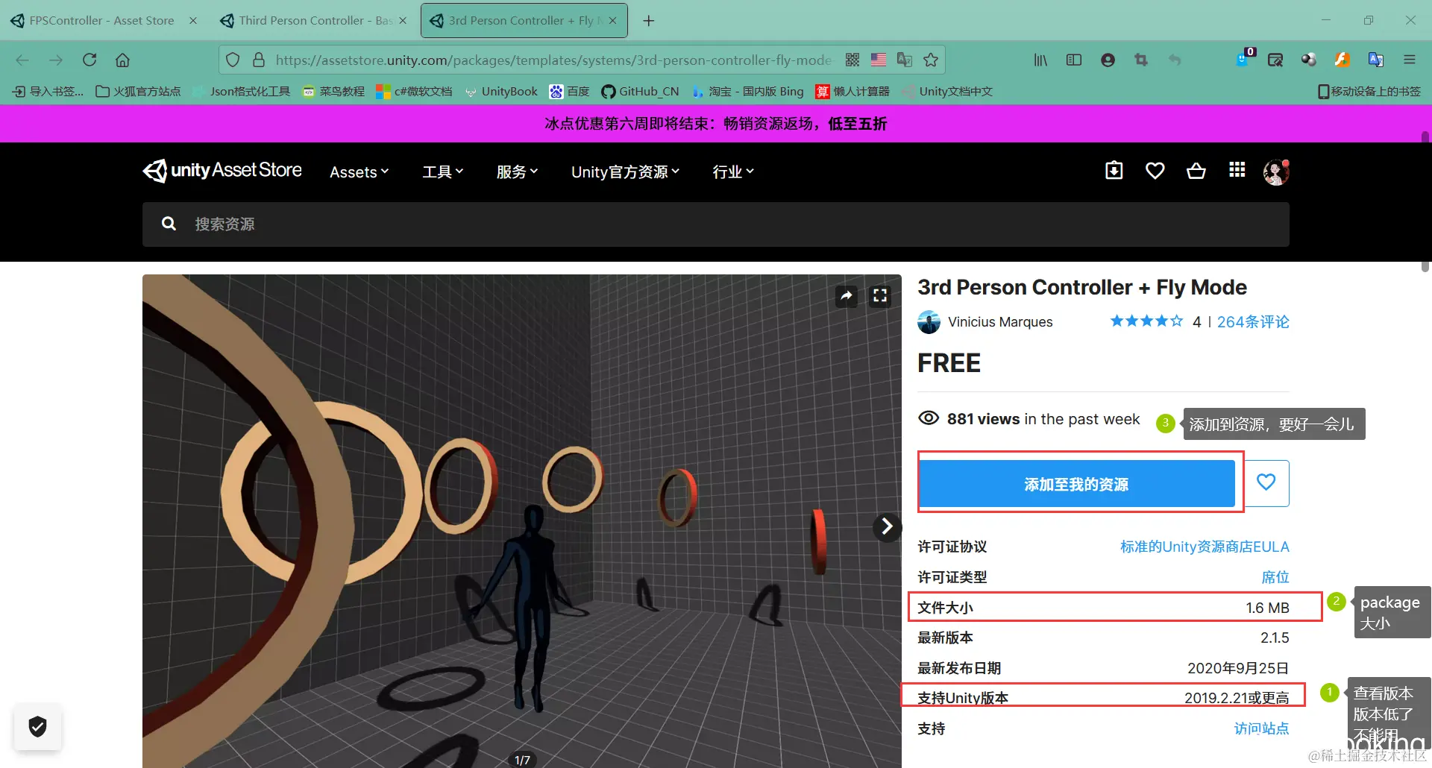Reload the current page

[x=89, y=60]
